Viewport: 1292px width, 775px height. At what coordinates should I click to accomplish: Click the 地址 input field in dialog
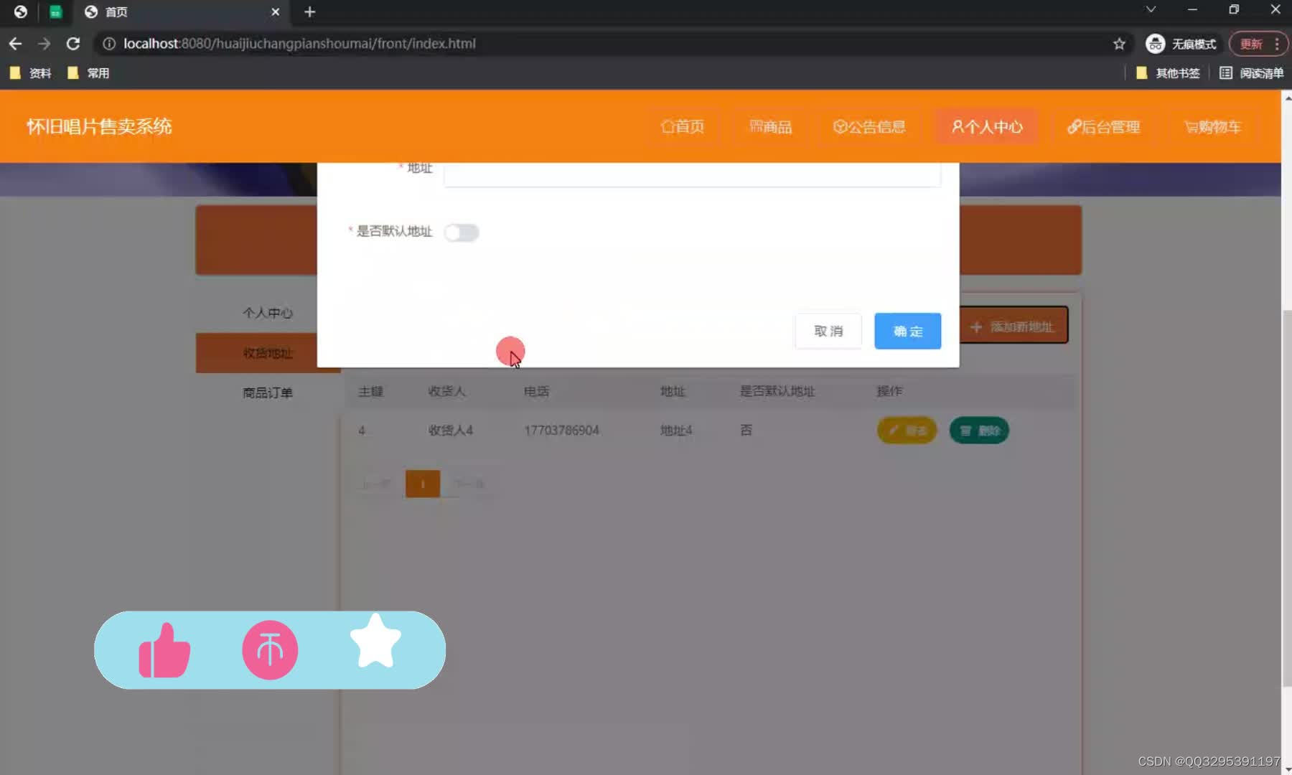coord(692,174)
